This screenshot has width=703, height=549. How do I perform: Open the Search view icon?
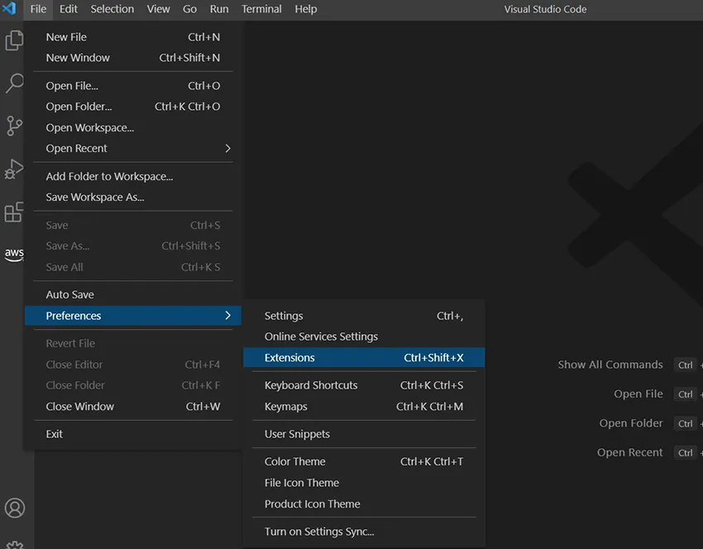coord(14,84)
